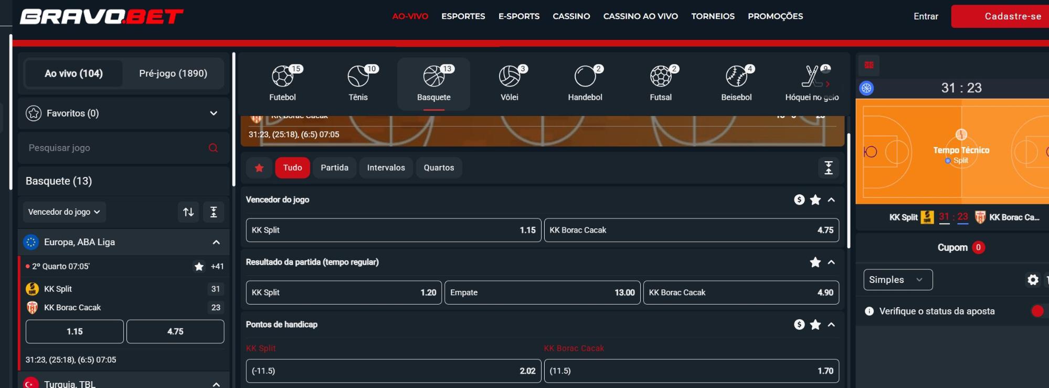Open the +41 more markets link
Screen dimensions: 1049x388
click(x=217, y=267)
